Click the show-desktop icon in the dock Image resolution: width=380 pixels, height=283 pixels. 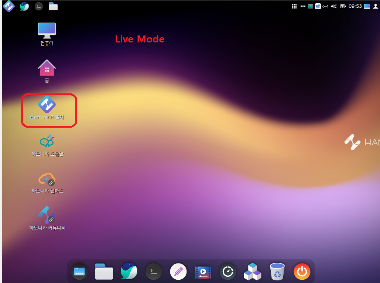pos(79,272)
